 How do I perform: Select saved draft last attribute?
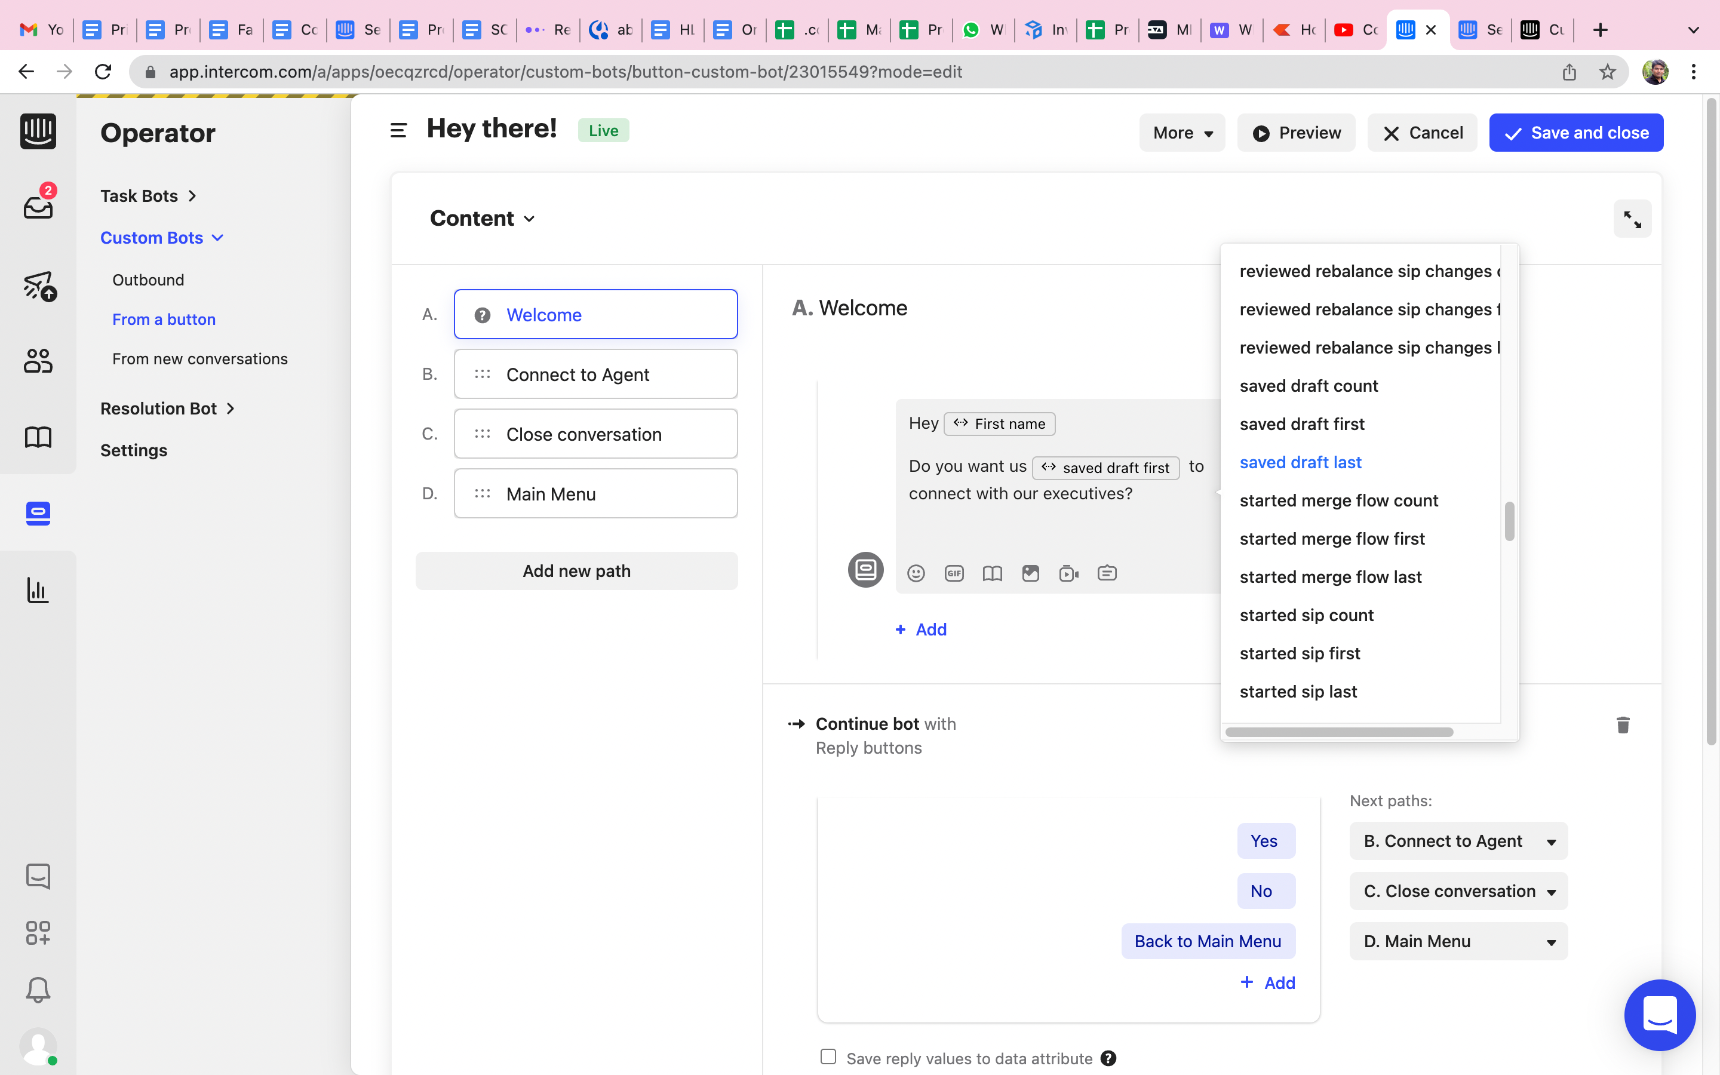1300,462
